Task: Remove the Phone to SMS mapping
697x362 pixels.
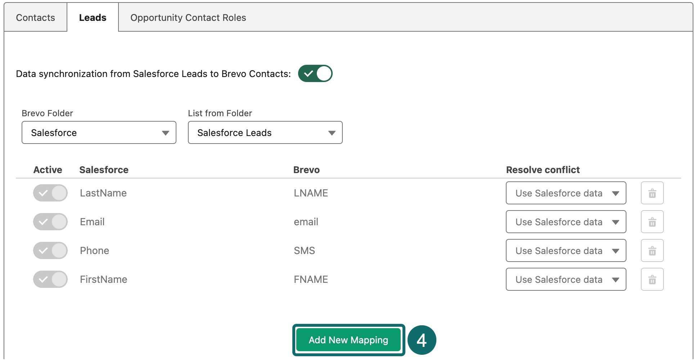Action: click(x=652, y=251)
